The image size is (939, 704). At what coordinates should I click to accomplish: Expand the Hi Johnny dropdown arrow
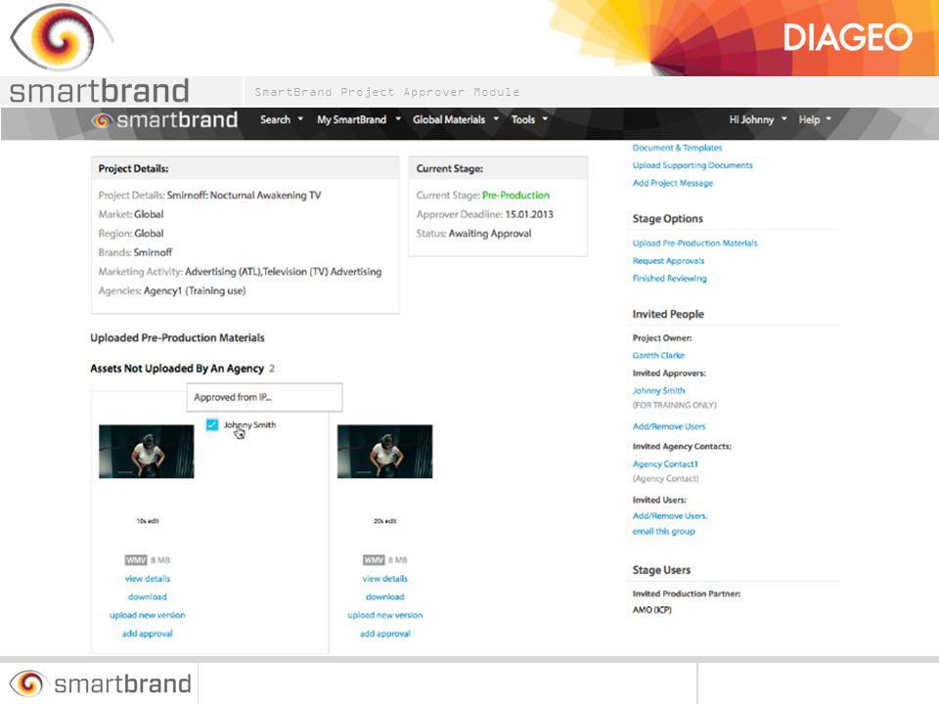783,119
